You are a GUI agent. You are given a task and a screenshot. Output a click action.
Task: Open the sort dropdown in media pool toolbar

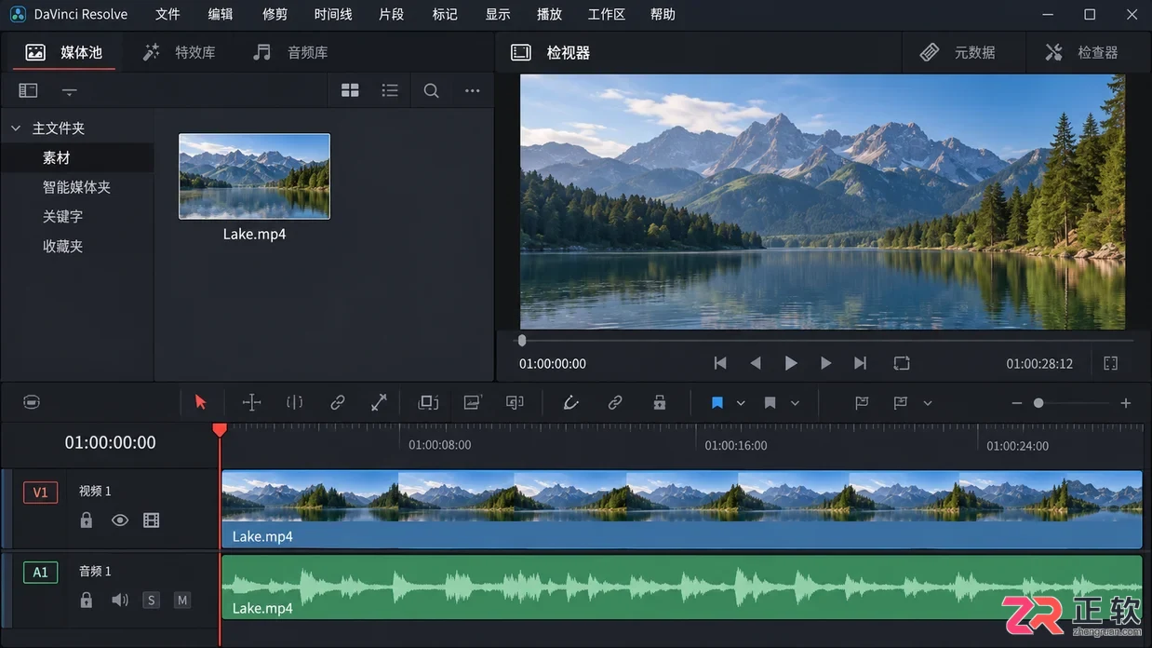70,91
